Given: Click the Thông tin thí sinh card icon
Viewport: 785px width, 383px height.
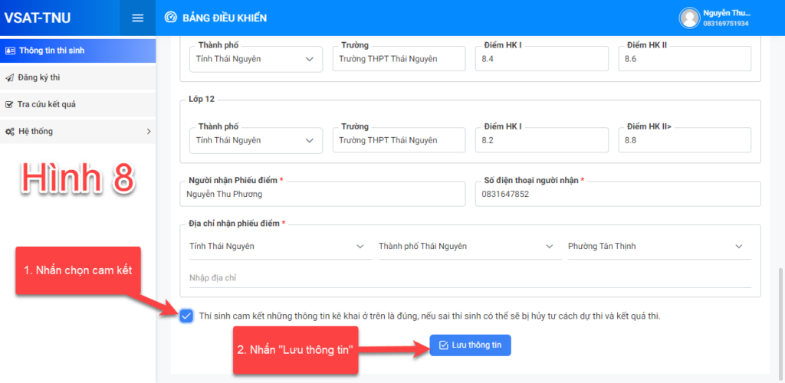Looking at the screenshot, I should [10, 51].
